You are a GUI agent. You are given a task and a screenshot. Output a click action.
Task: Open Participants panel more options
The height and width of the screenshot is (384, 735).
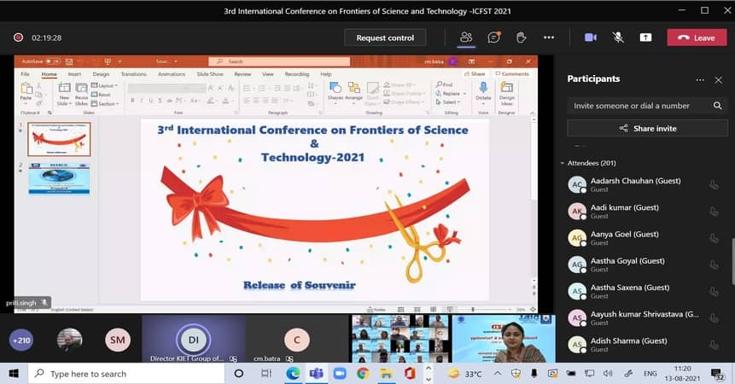point(700,79)
